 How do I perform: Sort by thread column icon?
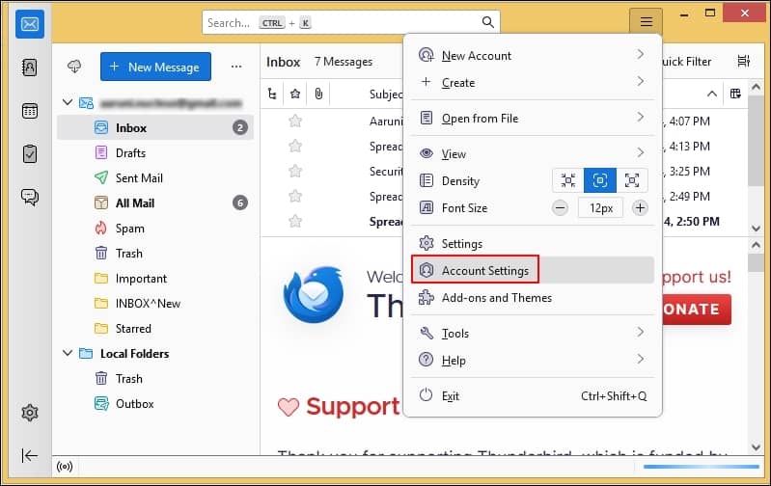272,94
